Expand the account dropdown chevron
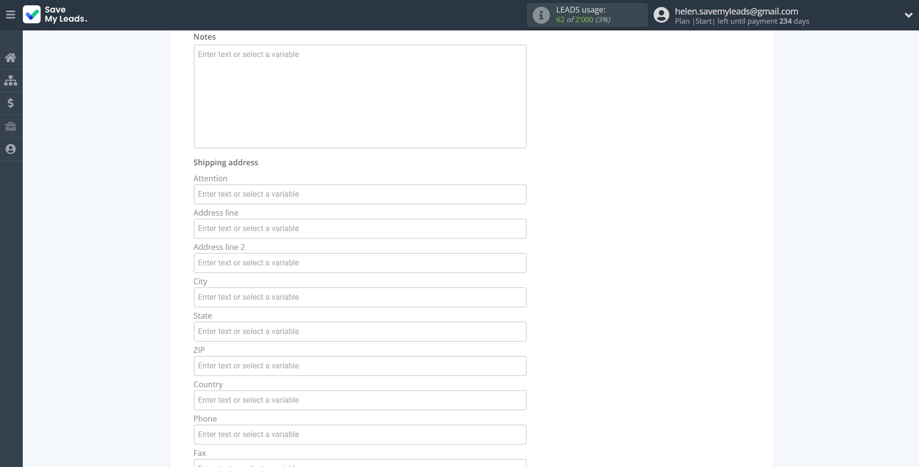Viewport: 919px width, 467px height. point(908,15)
